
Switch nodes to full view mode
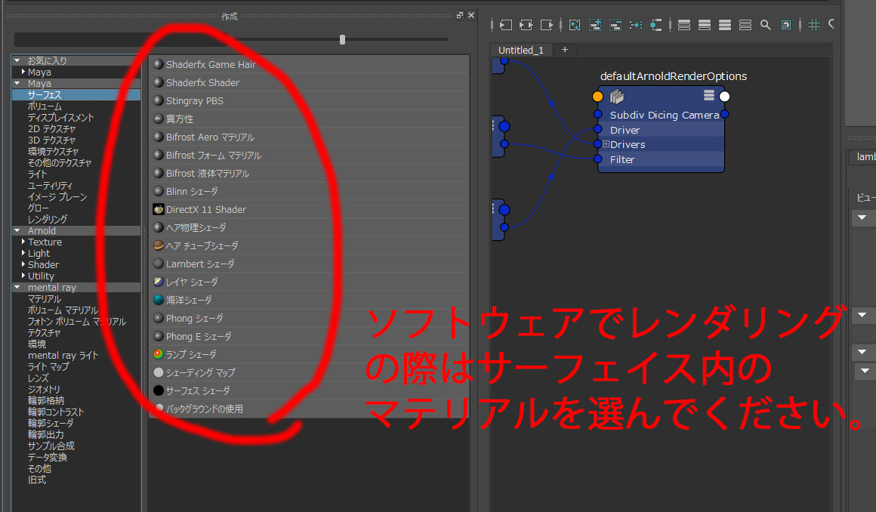725,25
